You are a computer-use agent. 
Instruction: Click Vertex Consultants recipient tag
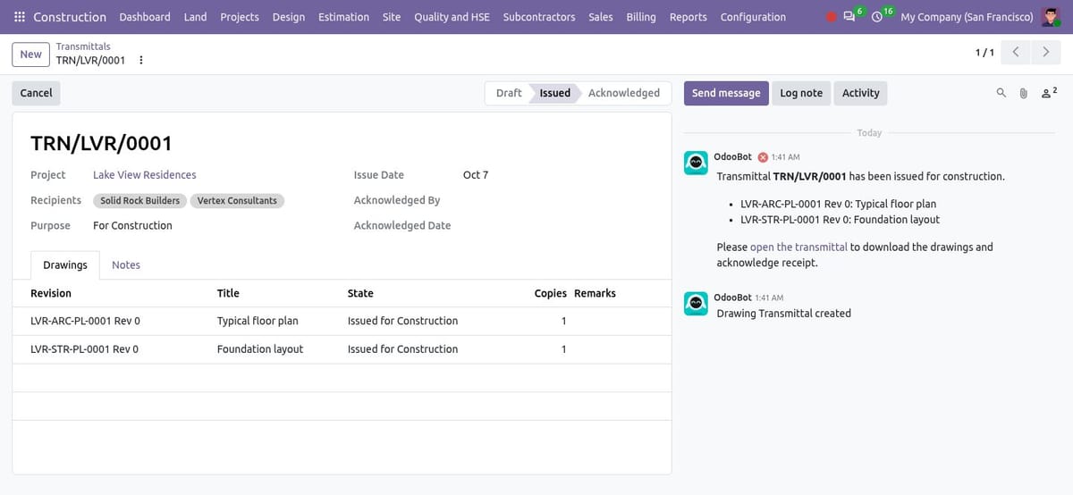(x=237, y=201)
